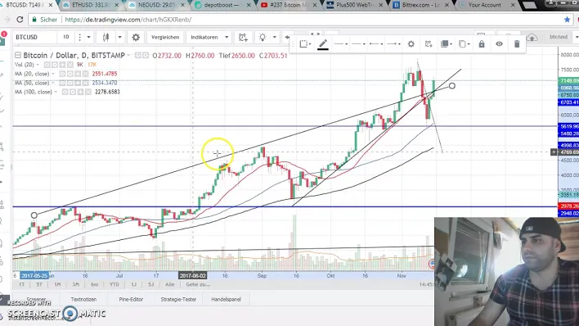This screenshot has width=579, height=326.
Task: Open the Textnotizen tab
Action: tap(83, 299)
